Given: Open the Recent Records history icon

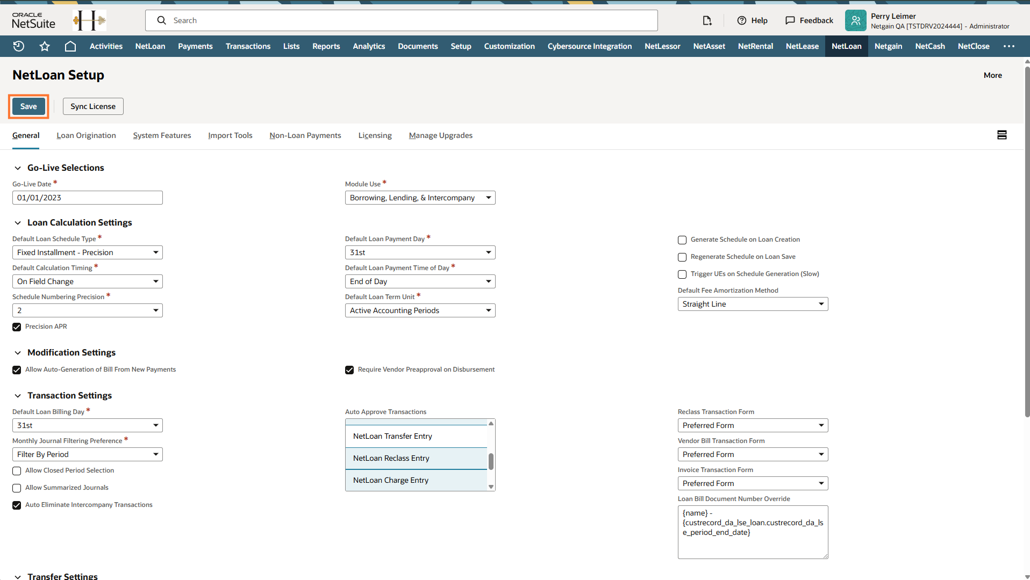Looking at the screenshot, I should click(19, 46).
